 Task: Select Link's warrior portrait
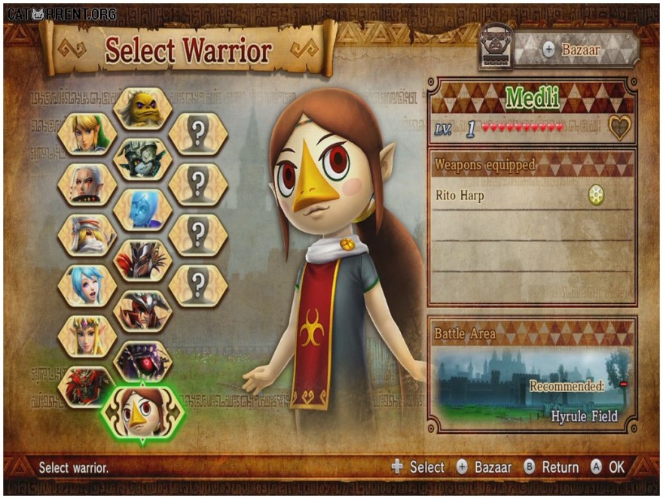(87, 133)
